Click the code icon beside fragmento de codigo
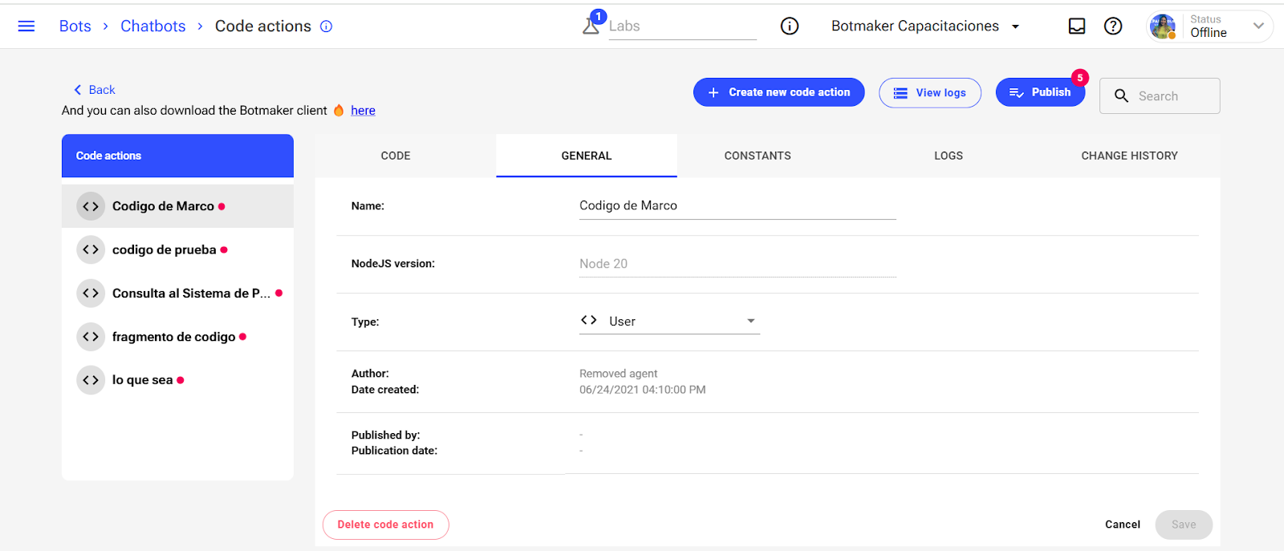 91,337
